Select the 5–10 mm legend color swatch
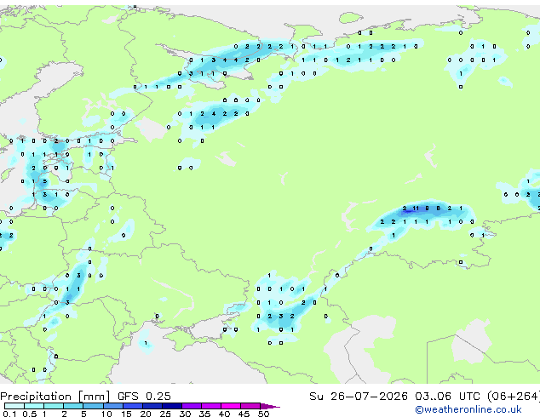 click(93, 406)
